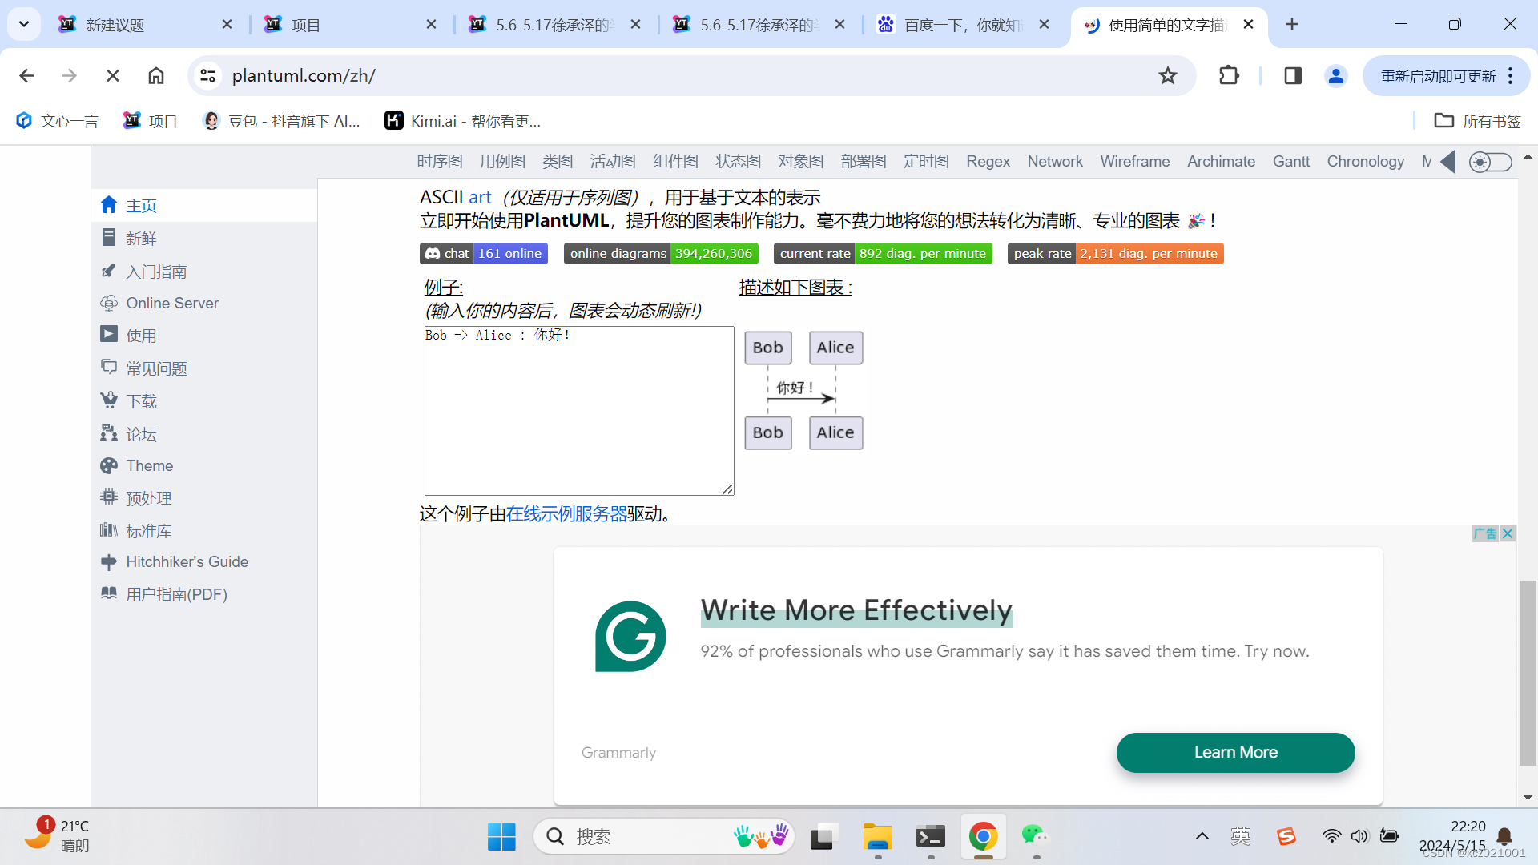The height and width of the screenshot is (865, 1538).
Task: Bookmark this page with the star icon
Action: [1168, 76]
